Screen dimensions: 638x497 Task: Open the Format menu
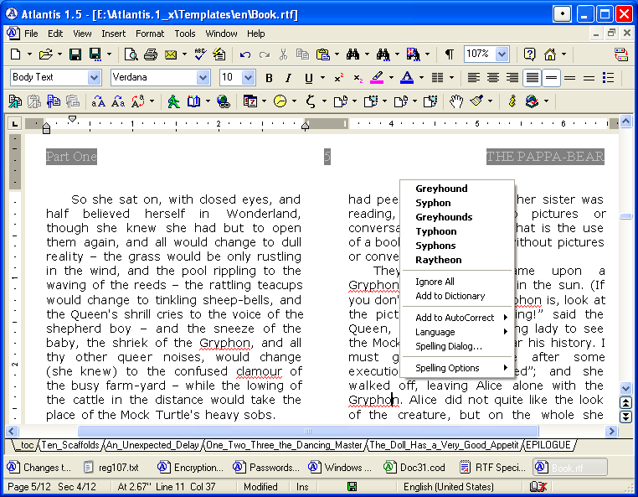coord(150,34)
